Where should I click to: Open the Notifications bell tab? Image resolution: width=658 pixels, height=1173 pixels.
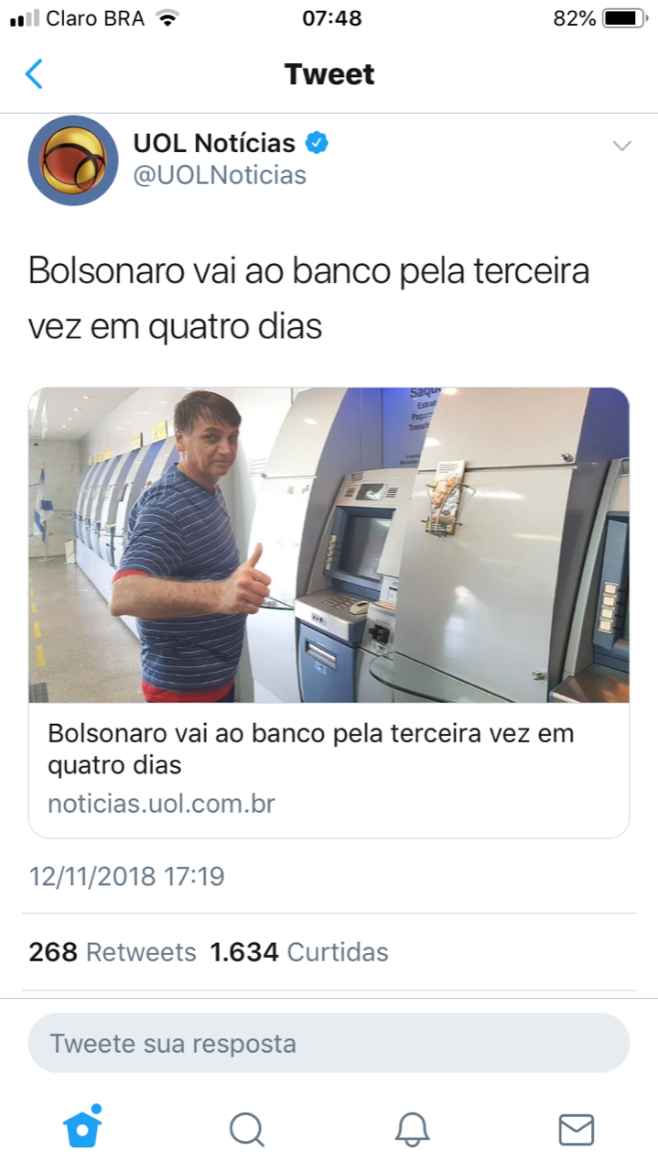click(412, 1129)
